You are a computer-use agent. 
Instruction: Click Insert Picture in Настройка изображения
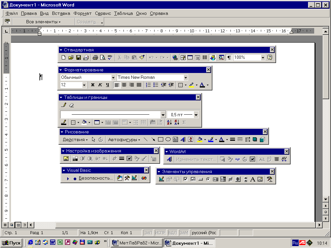pos(66,159)
